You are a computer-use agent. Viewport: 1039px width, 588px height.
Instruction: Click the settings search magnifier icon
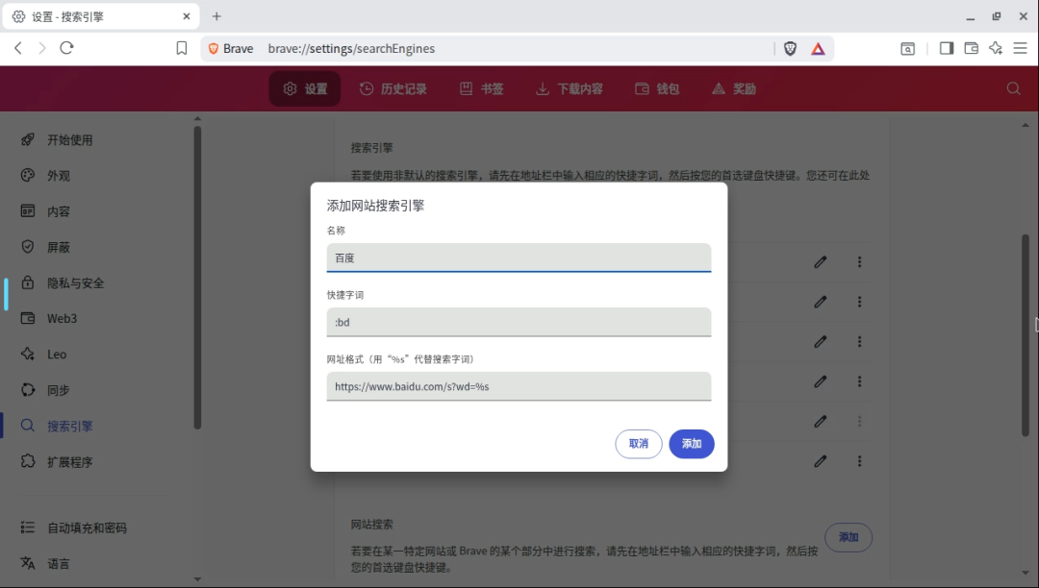(1013, 88)
